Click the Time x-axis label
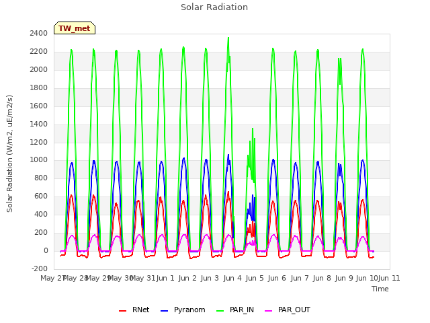 pos(380,289)
